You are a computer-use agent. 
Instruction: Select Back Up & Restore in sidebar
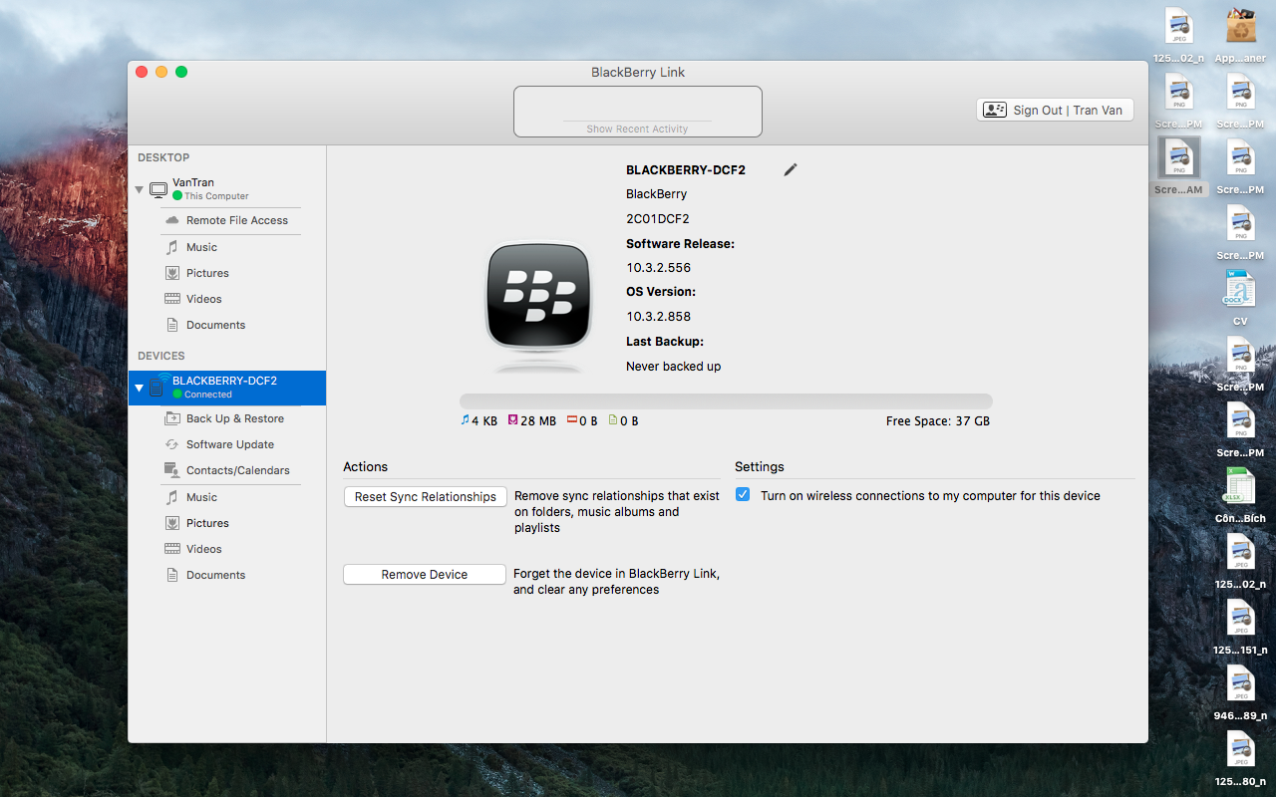(234, 418)
